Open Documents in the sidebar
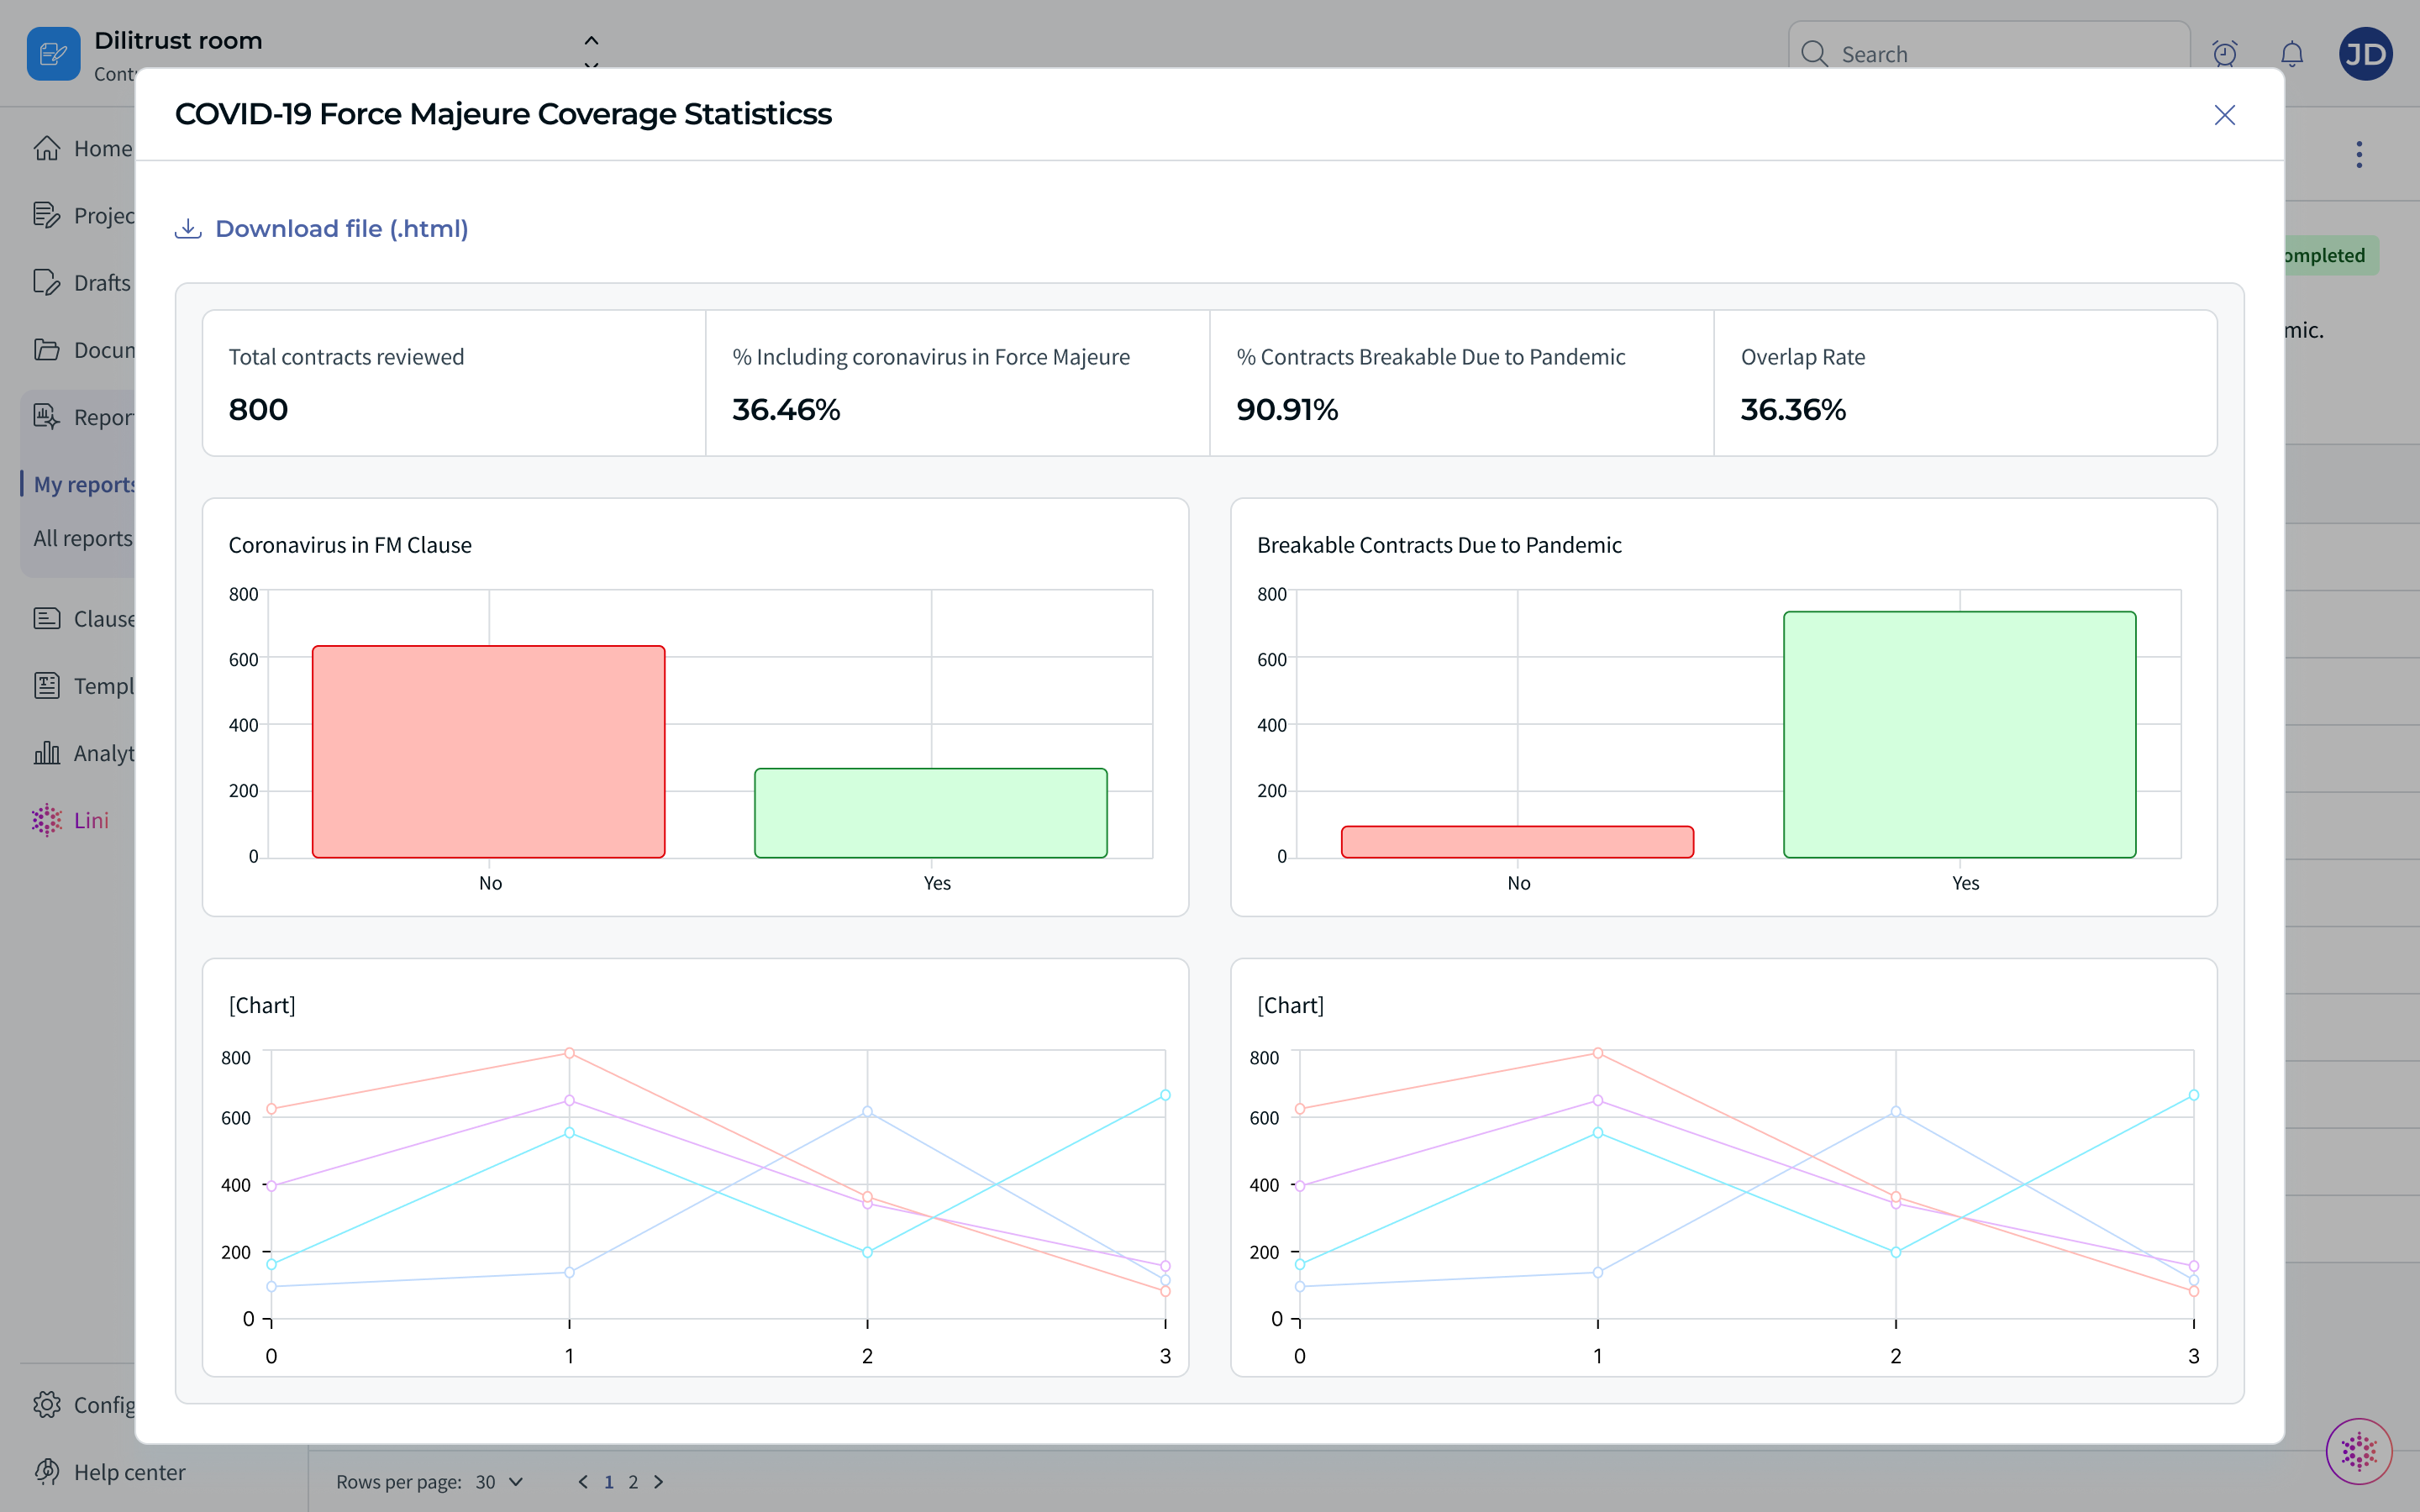This screenshot has height=1512, width=2420. pos(82,350)
